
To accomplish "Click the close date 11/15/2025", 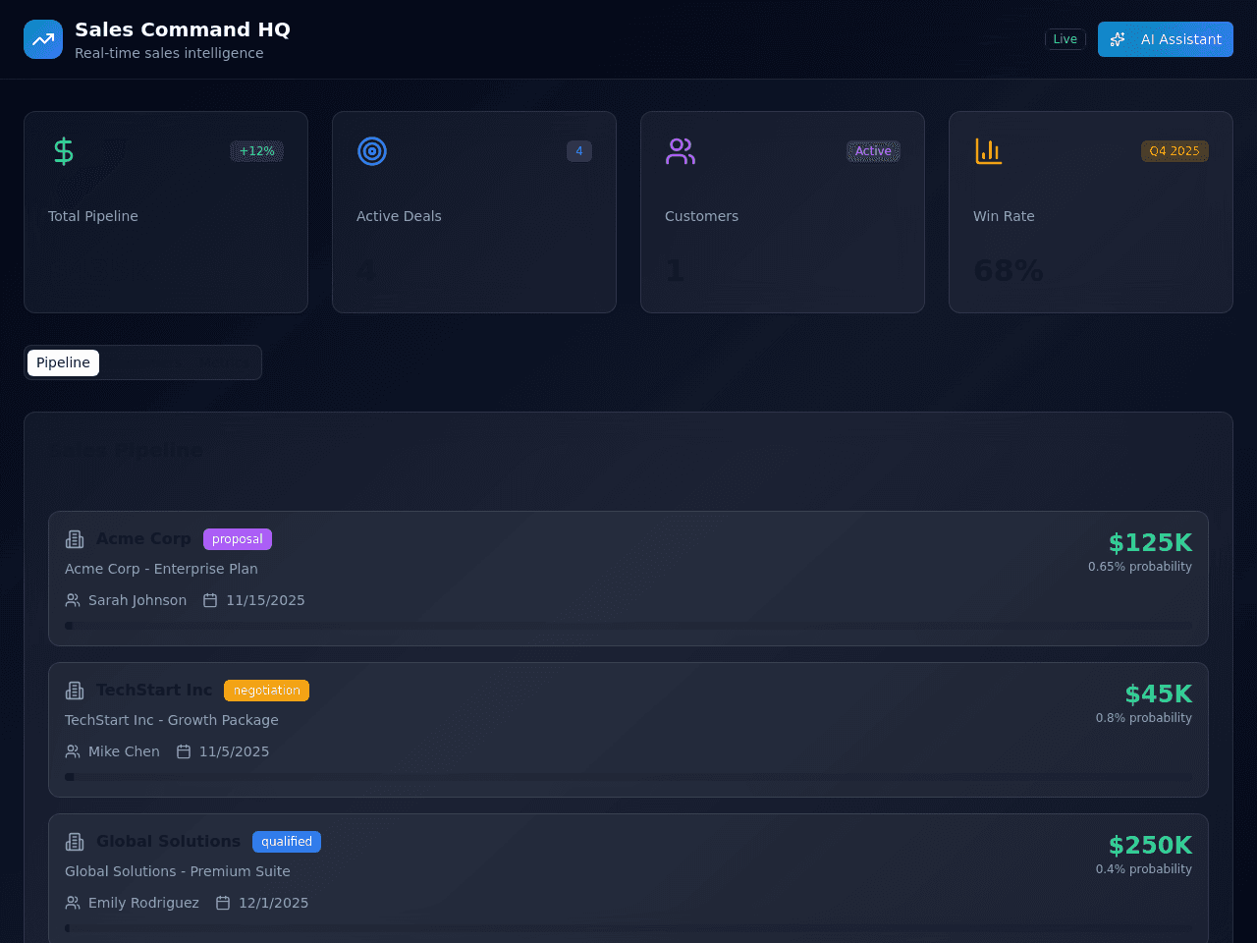I will click(265, 600).
